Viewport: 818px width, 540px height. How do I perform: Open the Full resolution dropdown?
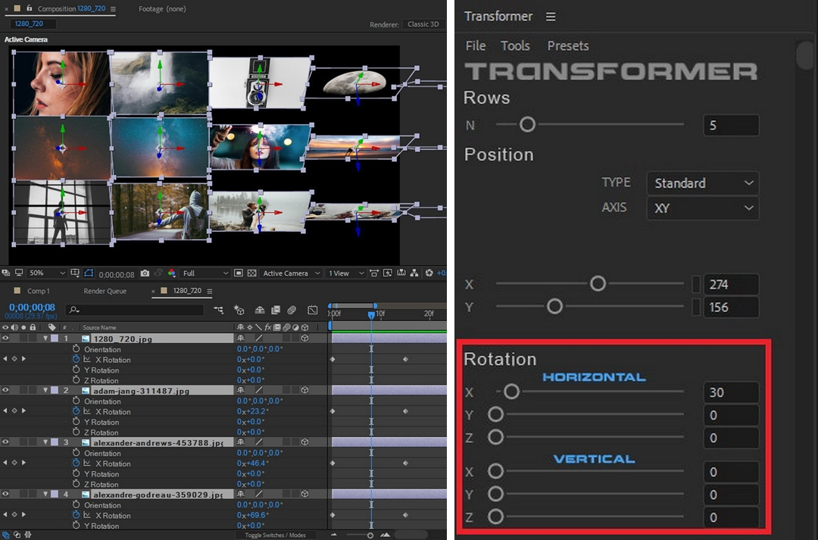pos(205,273)
